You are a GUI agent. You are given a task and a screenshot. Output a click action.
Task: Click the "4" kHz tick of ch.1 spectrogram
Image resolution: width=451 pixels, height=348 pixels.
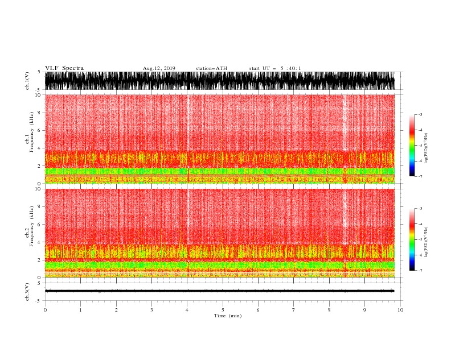click(39, 148)
